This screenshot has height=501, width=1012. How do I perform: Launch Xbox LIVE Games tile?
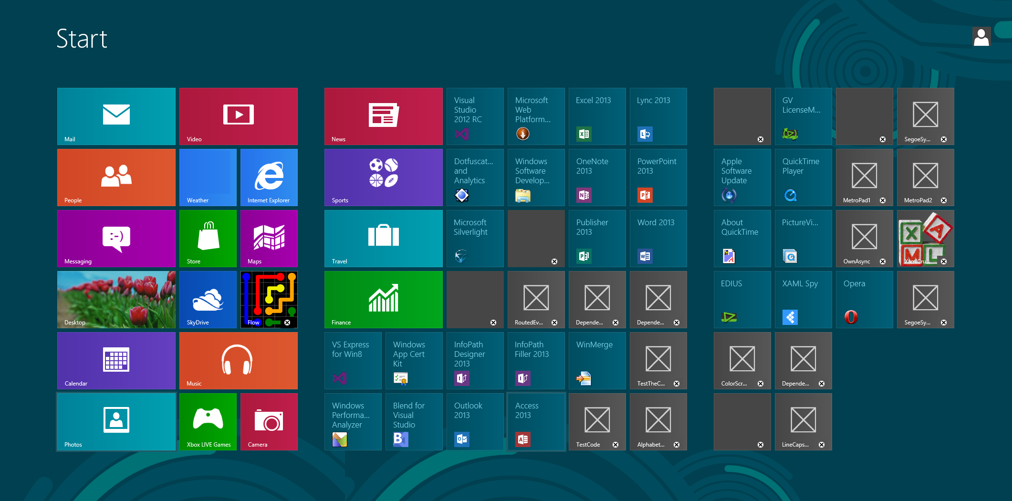tap(208, 421)
